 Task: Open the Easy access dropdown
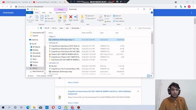click(91, 18)
